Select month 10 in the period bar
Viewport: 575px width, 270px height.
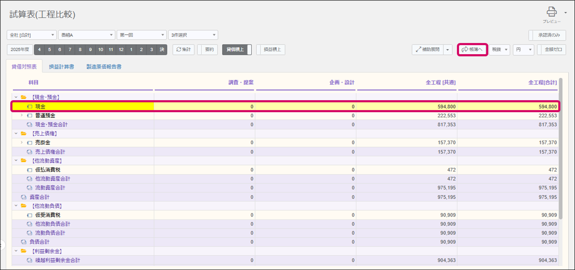tap(100, 49)
